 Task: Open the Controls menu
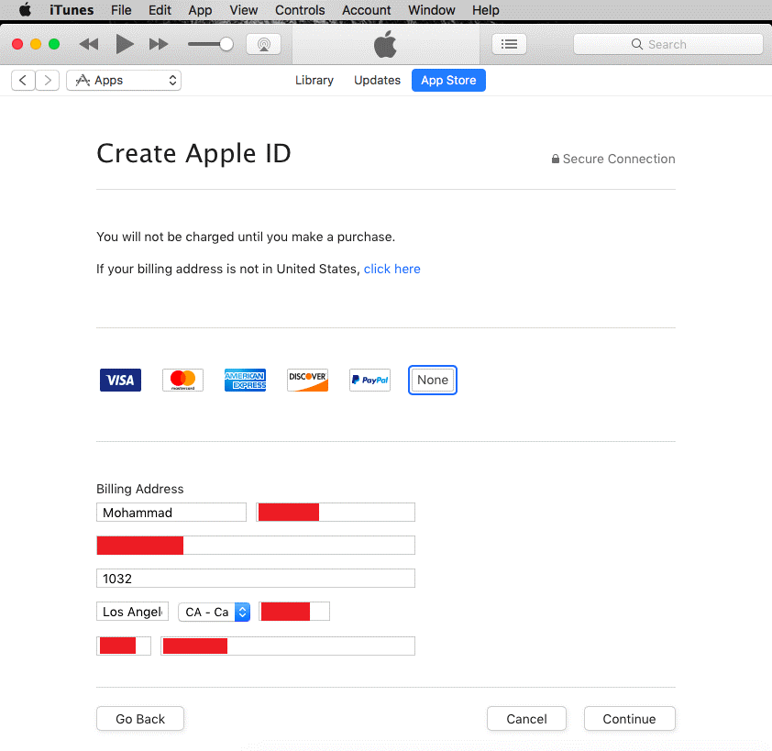click(x=300, y=10)
